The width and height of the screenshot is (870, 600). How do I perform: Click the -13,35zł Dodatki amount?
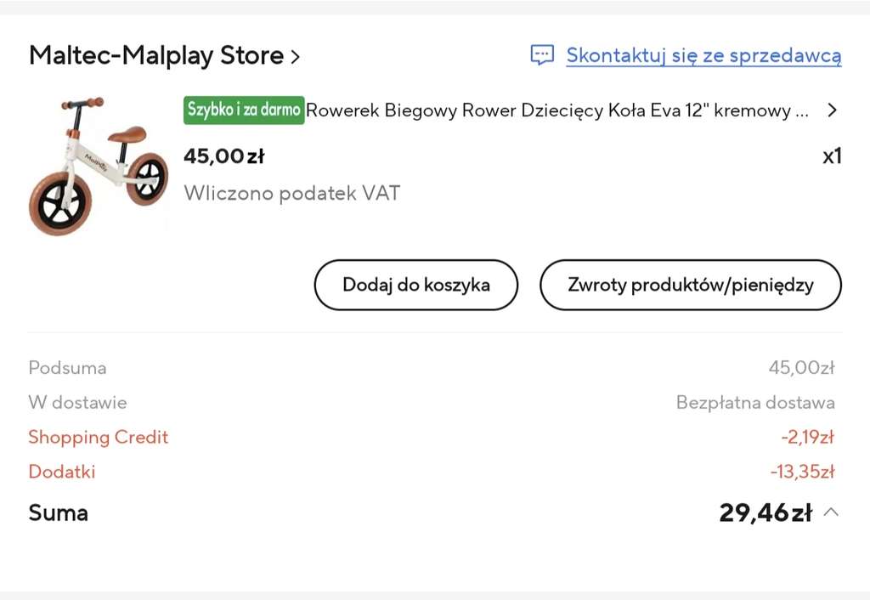[802, 472]
